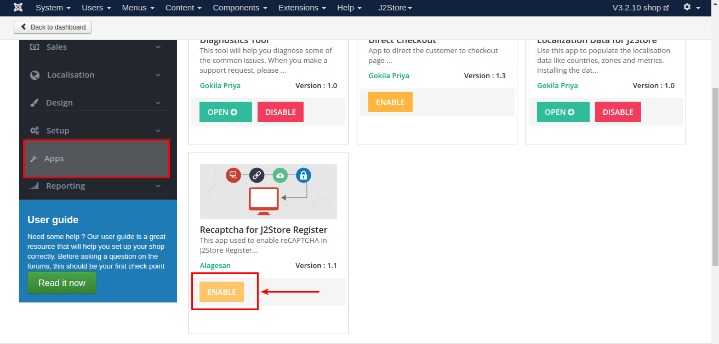Click author Gokila Priya under Direct Checkout
Viewport: 719px width, 344px height.
[x=389, y=75]
